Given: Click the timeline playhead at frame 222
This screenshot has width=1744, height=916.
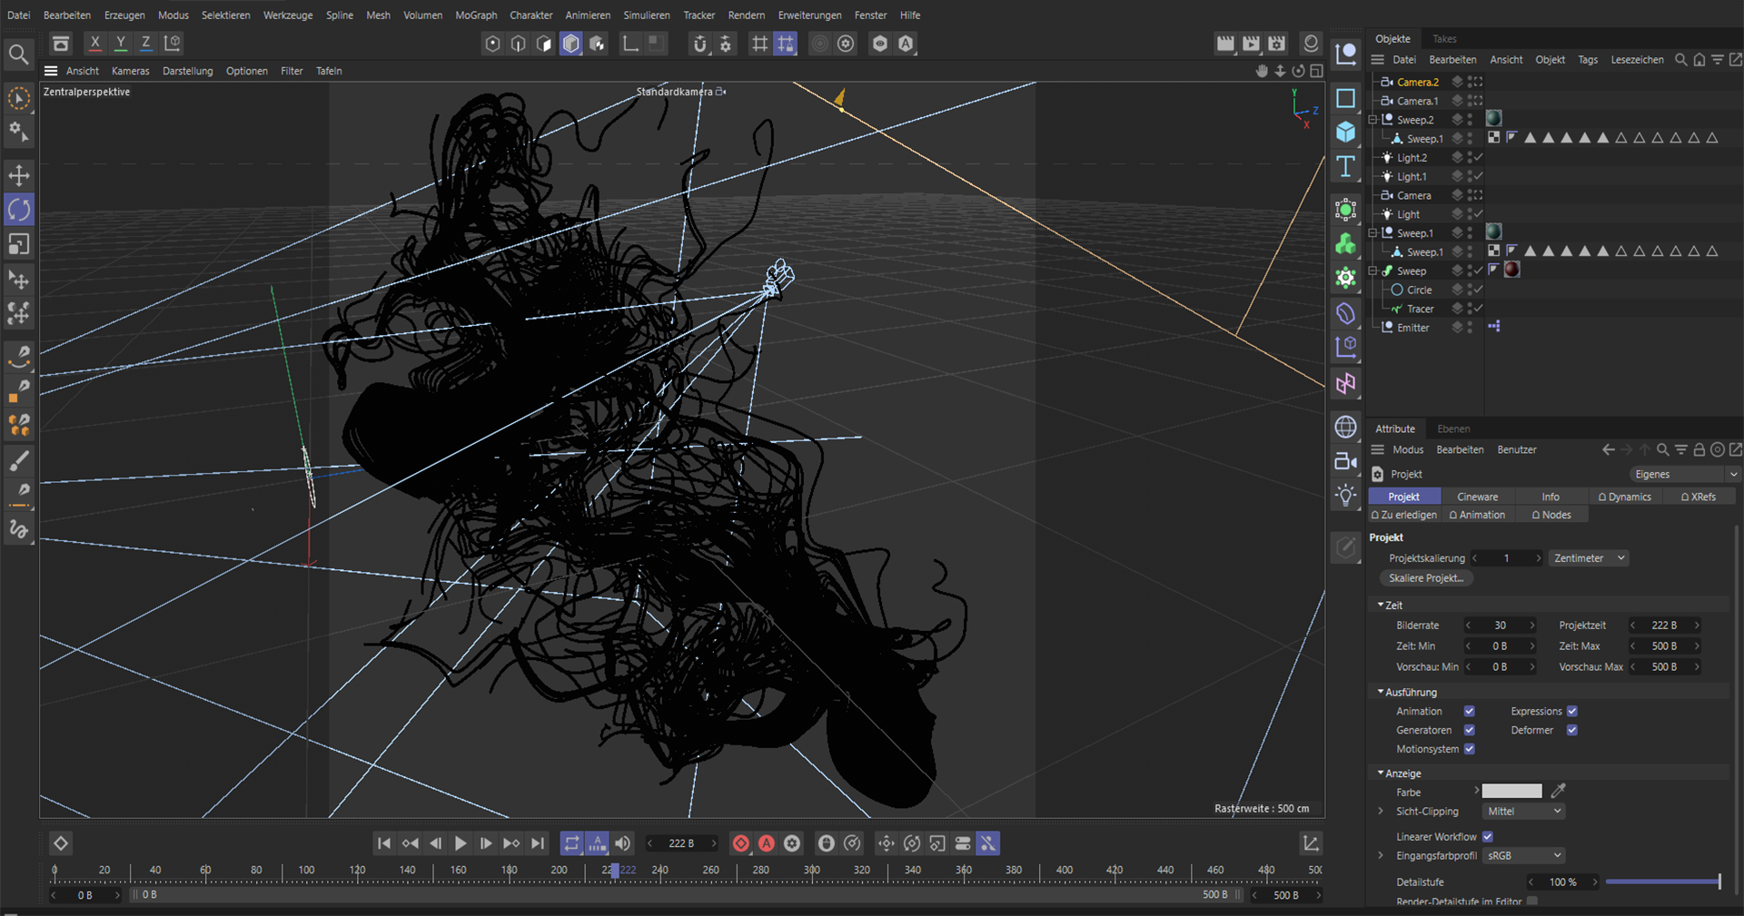Looking at the screenshot, I should tap(615, 871).
